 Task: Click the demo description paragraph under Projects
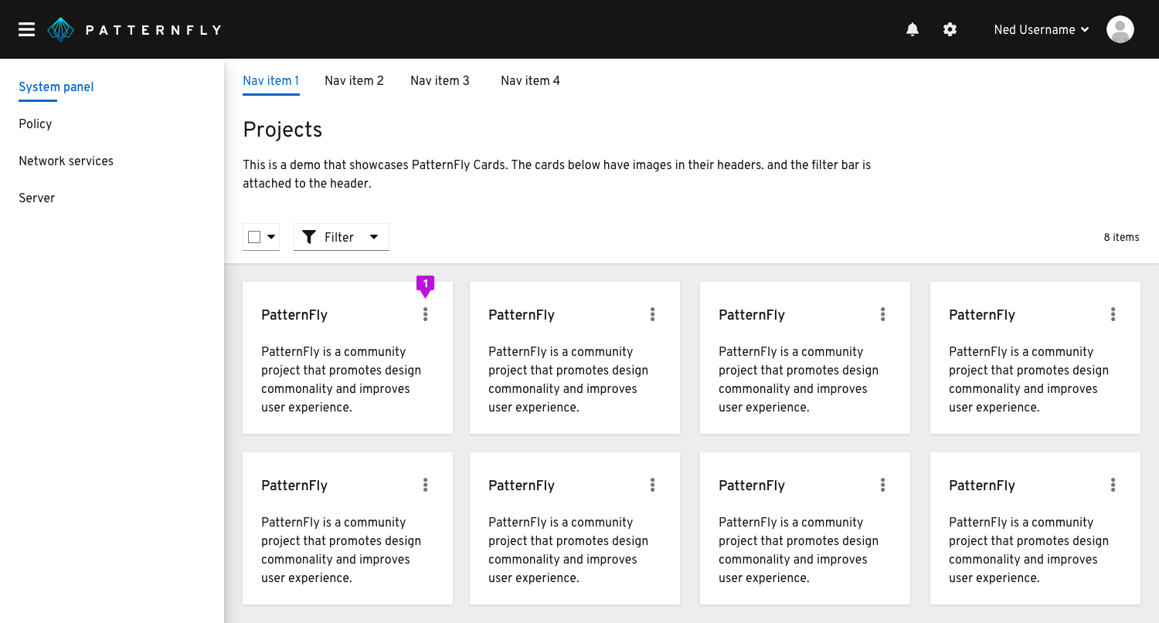(557, 174)
